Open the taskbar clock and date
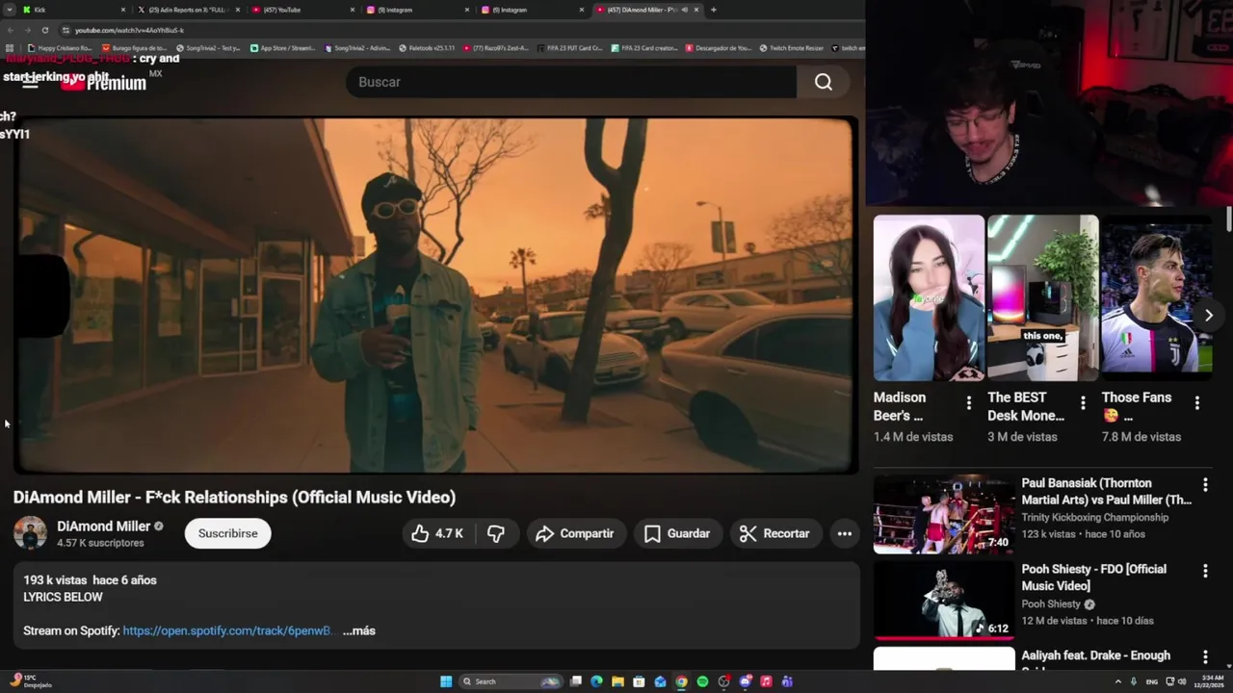The width and height of the screenshot is (1233, 693). click(1209, 681)
